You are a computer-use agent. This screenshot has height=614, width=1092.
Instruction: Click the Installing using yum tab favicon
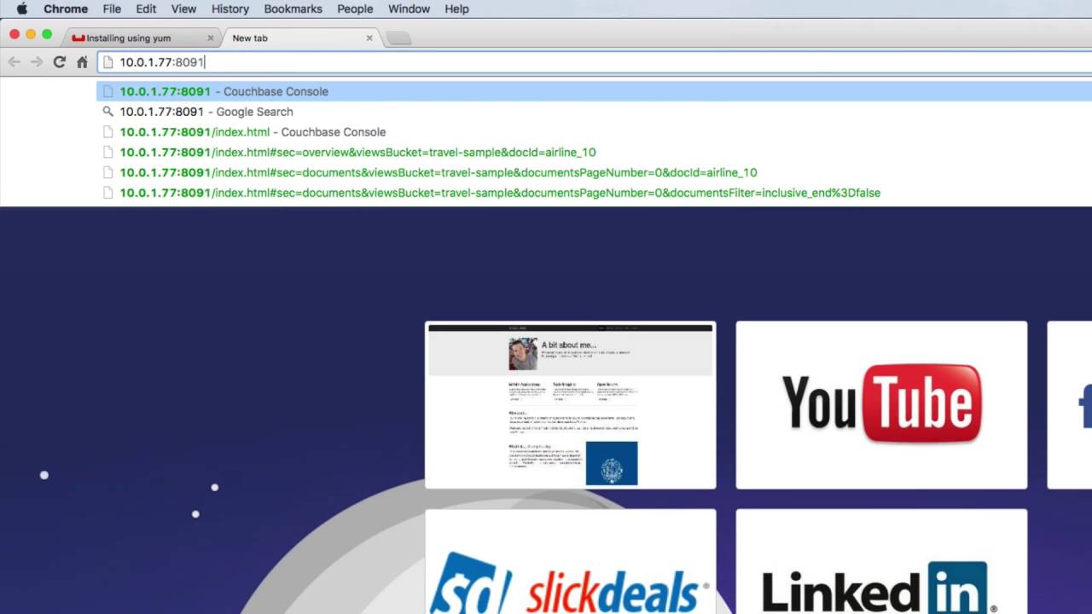coord(78,38)
